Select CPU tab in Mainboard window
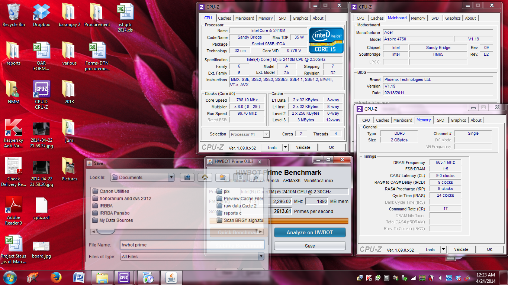The width and height of the screenshot is (508, 285). [360, 18]
